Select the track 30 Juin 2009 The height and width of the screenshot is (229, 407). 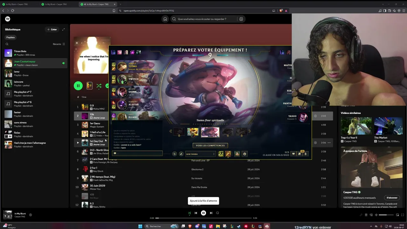coord(97,186)
